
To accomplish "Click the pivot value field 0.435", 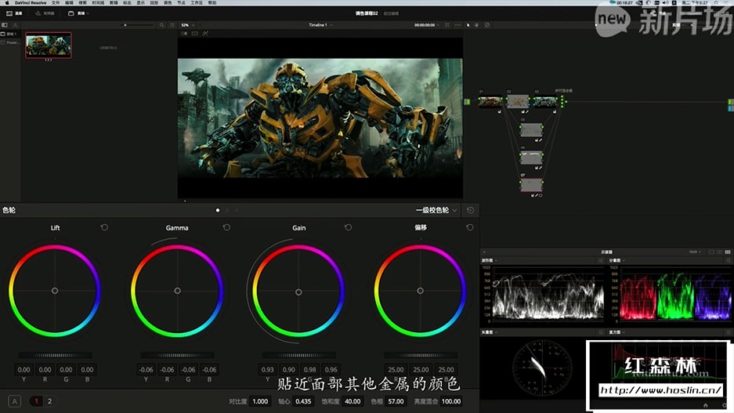I will 303,401.
